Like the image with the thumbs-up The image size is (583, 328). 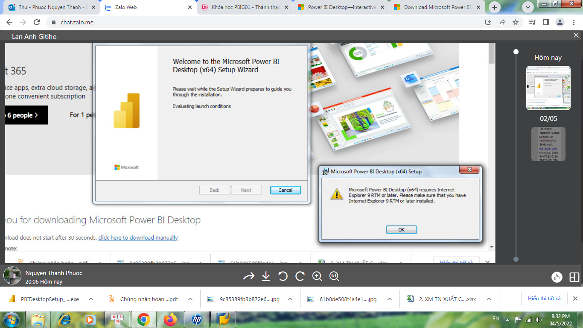pyautogui.click(x=557, y=277)
